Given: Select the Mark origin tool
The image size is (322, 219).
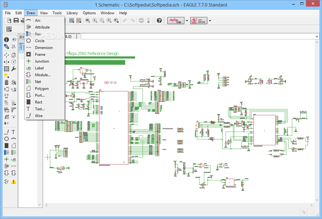Looking at the screenshot, I should [x=14, y=46].
